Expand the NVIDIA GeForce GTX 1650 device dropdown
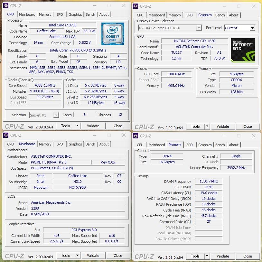This screenshot has width=262, height=262. pos(199,28)
